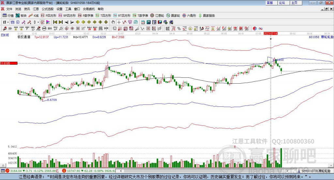The width and height of the screenshot is (334, 180).
Task: Open the 交易委托 menu
Action: [x=89, y=9]
